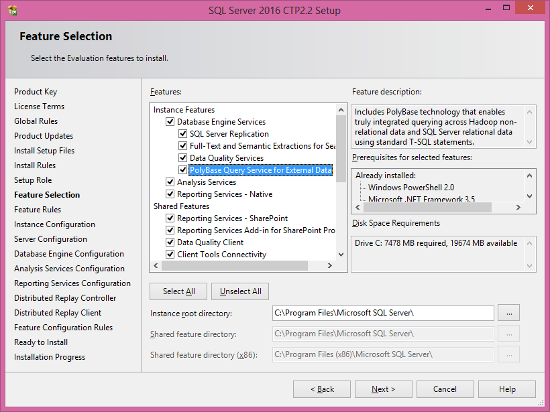
Task: Click the SQL Server setup title bar icon
Action: point(13,10)
